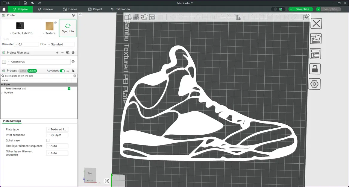Click the Sync info button
349x187 pixels.
[x=68, y=28]
